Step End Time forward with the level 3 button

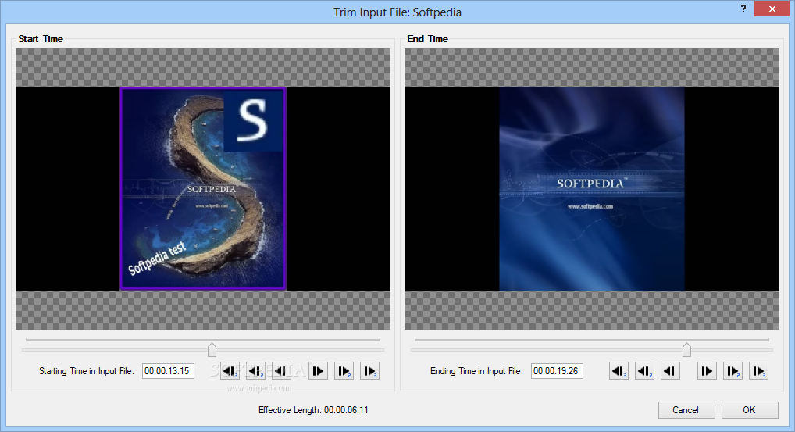pyautogui.click(x=758, y=371)
